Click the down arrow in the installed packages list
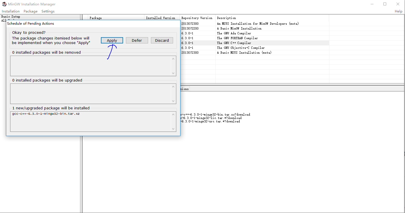The image size is (405, 213). 173,129
